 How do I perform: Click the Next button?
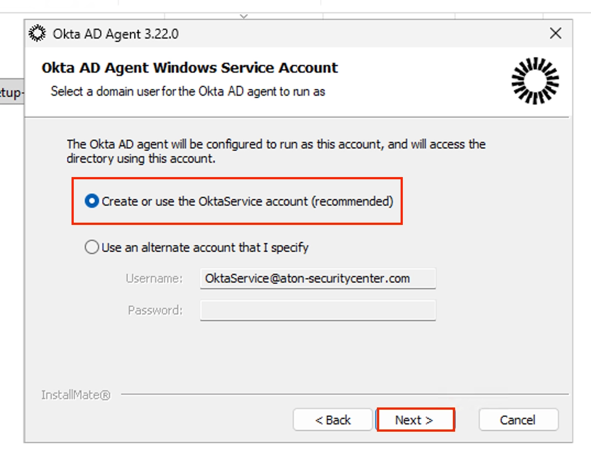[415, 420]
